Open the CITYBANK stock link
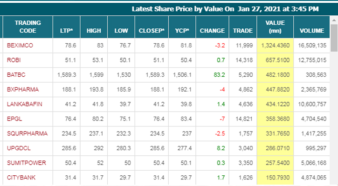 (x=21, y=178)
